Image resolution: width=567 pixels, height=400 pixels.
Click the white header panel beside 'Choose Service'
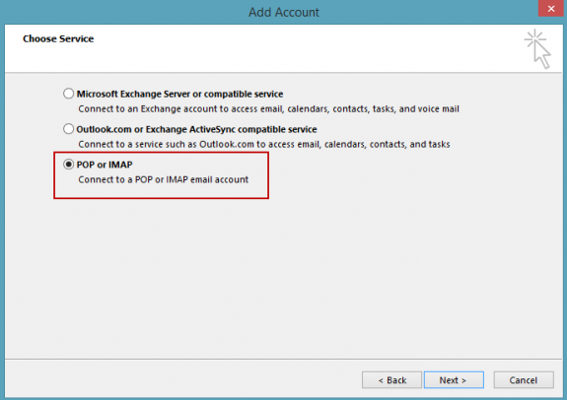pyautogui.click(x=289, y=49)
